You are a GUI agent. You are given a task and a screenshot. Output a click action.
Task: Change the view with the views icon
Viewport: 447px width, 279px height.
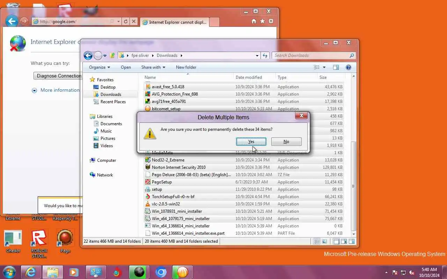click(x=317, y=67)
